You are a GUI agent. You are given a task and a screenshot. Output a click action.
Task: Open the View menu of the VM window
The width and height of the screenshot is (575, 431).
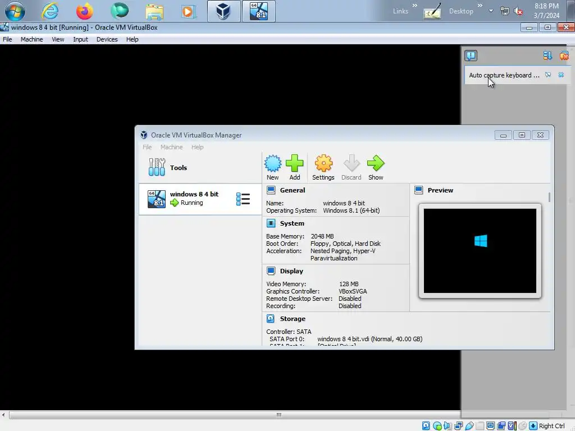[58, 39]
